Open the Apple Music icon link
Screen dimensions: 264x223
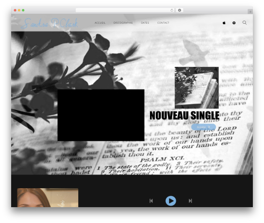224,23
